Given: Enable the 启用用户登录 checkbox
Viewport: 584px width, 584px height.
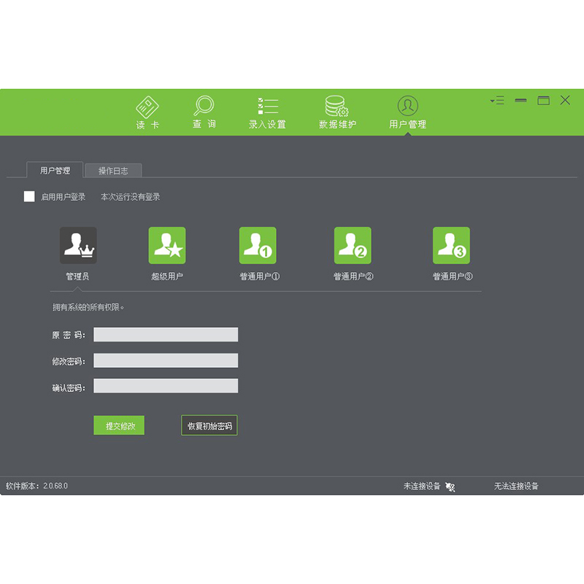Looking at the screenshot, I should coord(29,196).
